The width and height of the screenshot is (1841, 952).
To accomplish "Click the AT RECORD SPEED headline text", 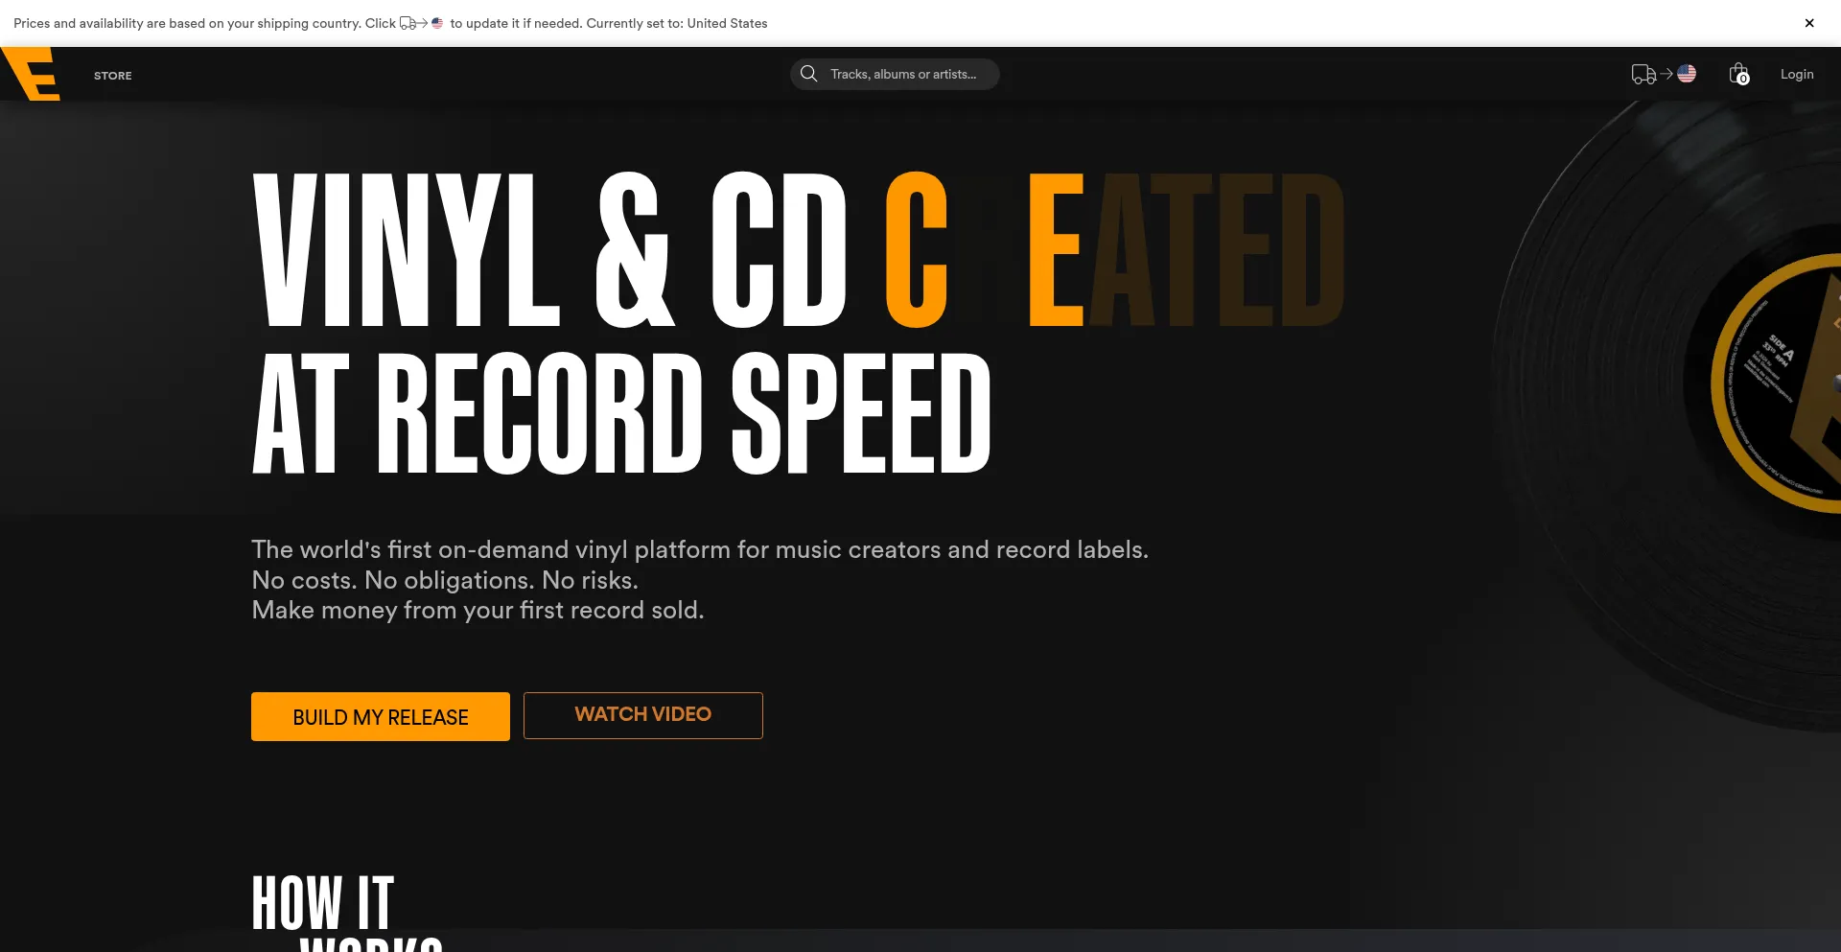I will tap(621, 412).
